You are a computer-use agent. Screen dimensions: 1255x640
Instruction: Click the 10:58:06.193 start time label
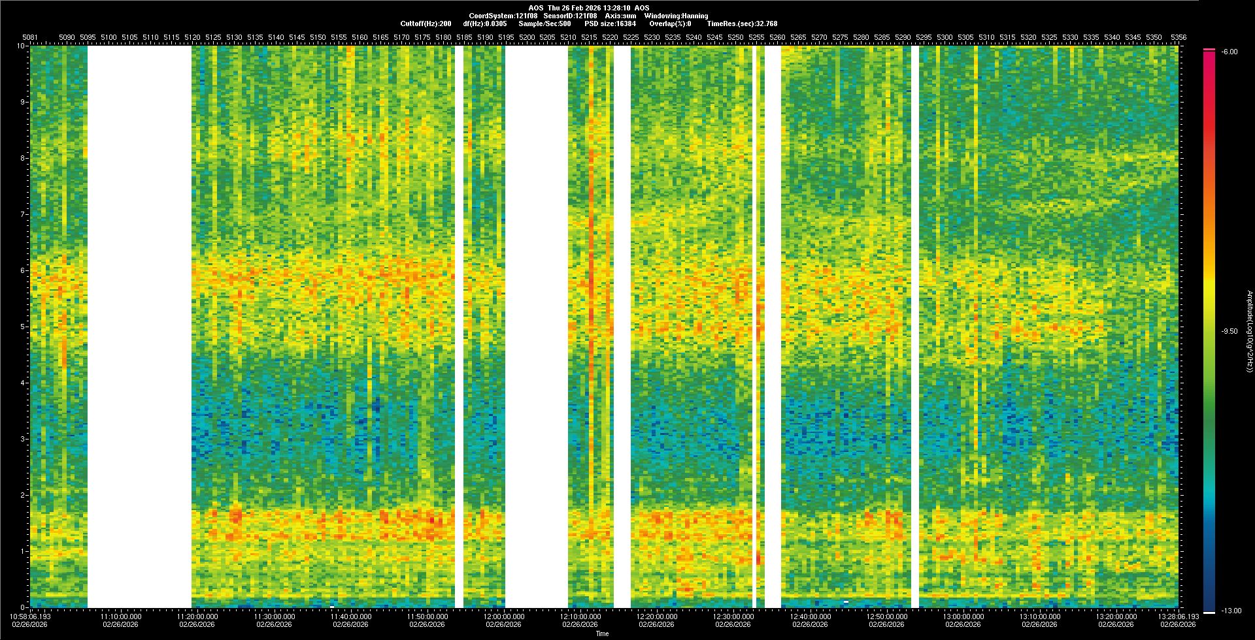pyautogui.click(x=30, y=616)
